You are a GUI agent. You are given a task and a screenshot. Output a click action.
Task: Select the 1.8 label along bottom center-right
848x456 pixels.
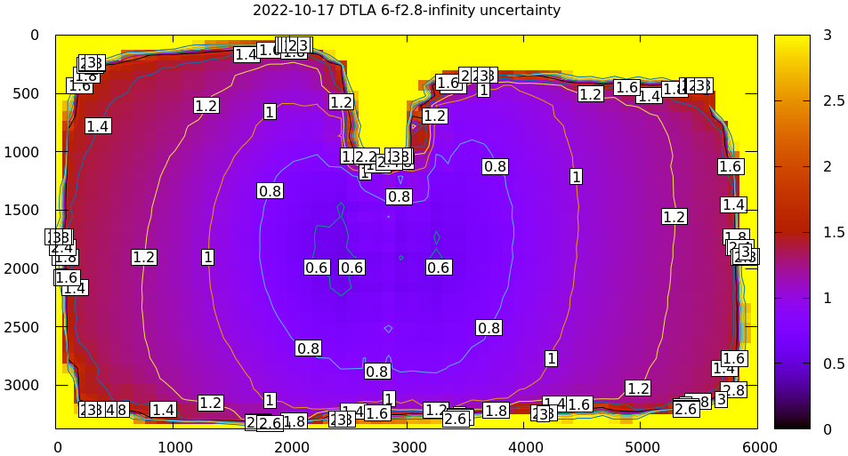496,411
